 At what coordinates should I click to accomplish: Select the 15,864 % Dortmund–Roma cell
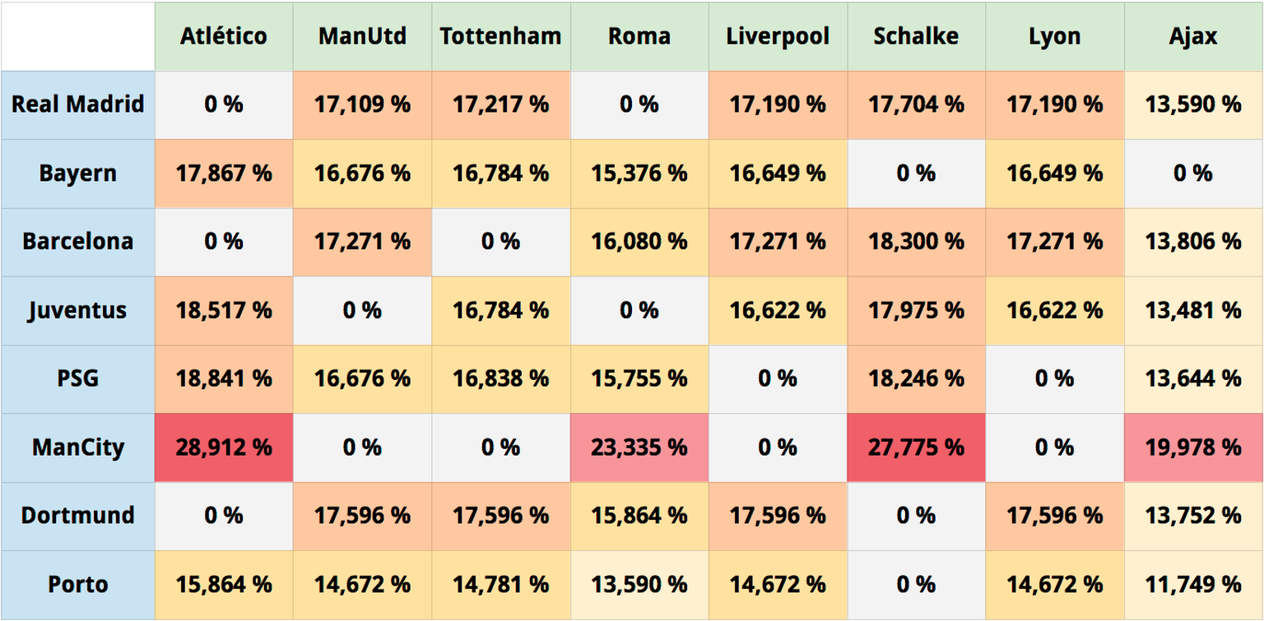tap(639, 516)
